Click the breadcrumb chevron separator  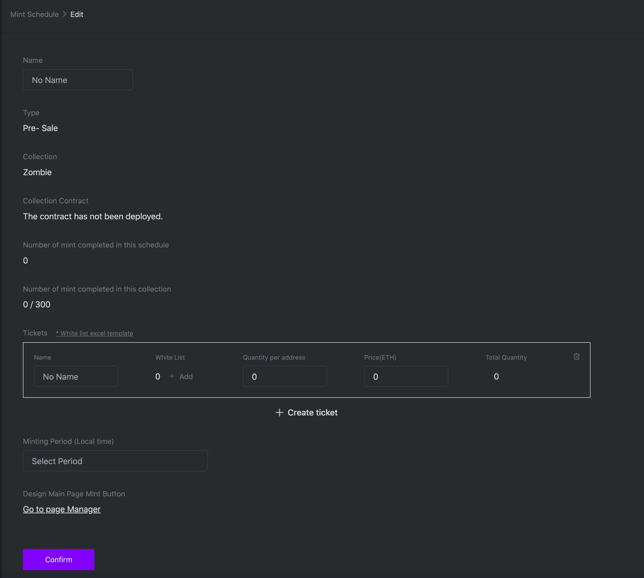tap(64, 14)
